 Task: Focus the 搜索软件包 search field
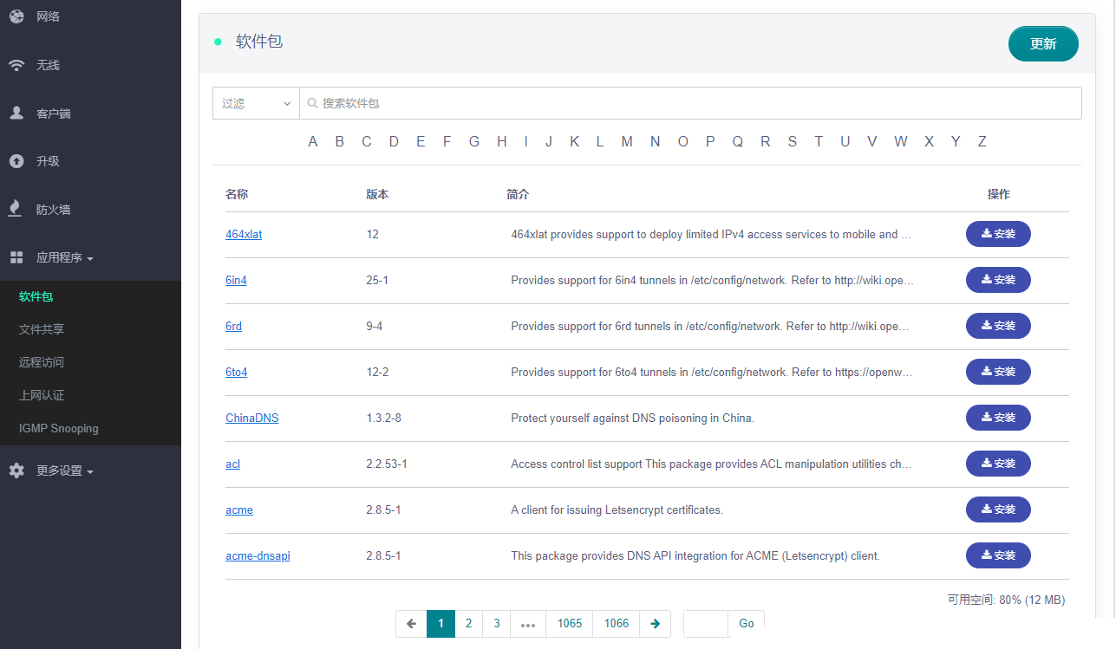[x=691, y=103]
